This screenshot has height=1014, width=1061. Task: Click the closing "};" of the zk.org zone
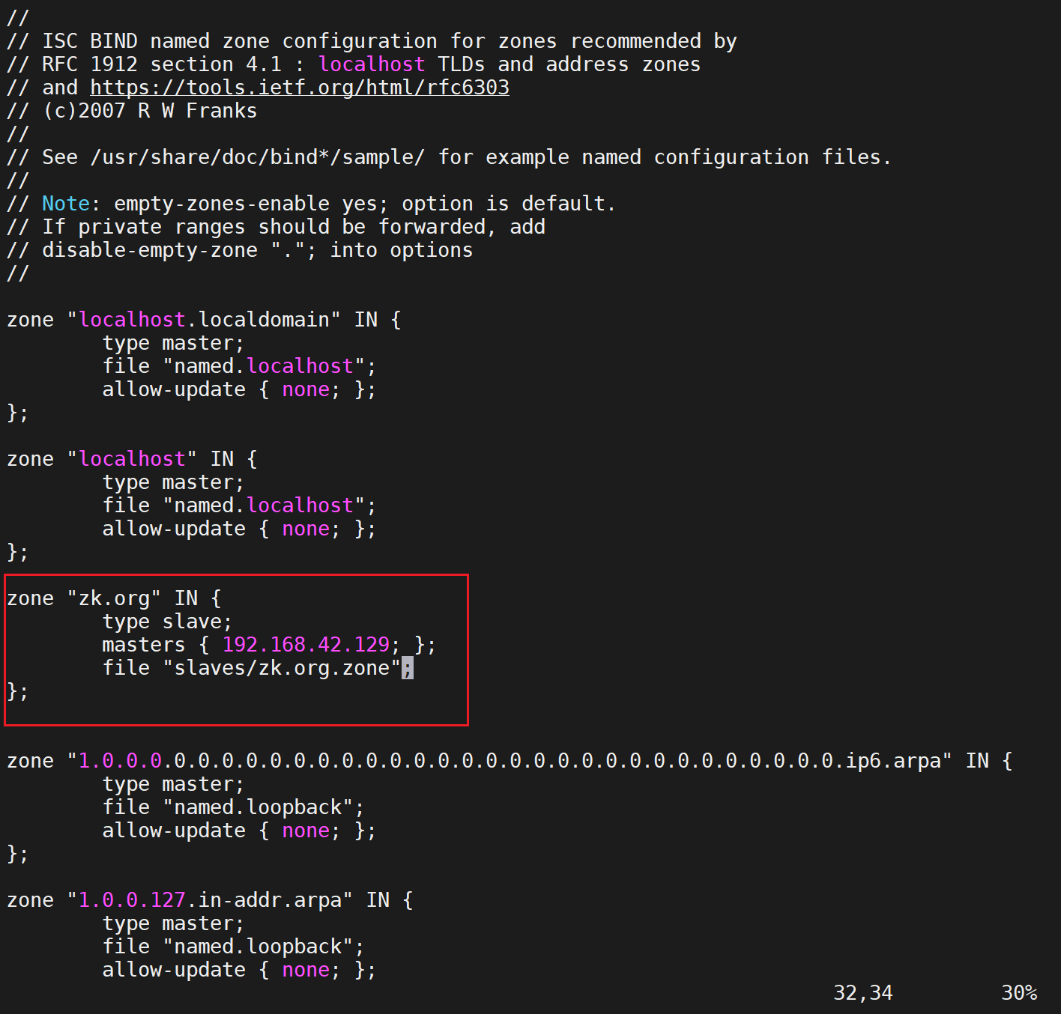tap(18, 691)
